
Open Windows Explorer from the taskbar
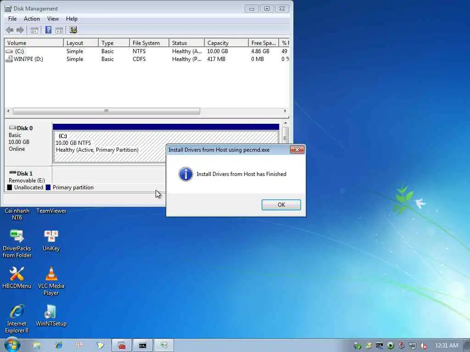[37, 346]
